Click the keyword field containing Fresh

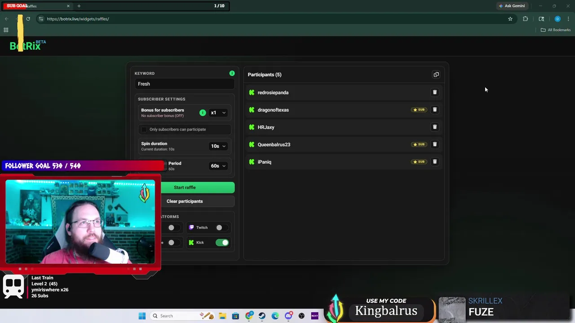[185, 84]
